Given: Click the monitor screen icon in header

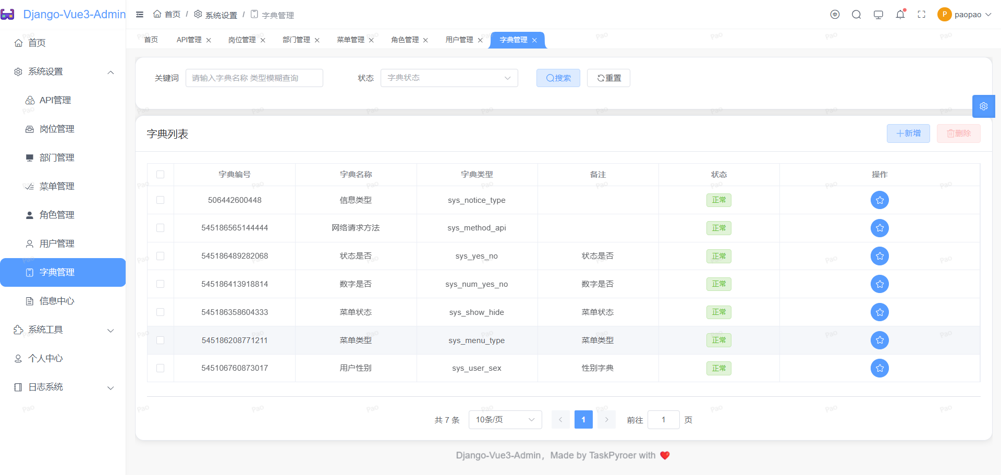Looking at the screenshot, I should (x=878, y=15).
